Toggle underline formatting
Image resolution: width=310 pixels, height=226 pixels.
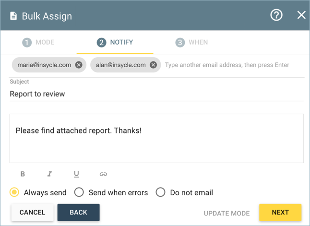pos(76,174)
